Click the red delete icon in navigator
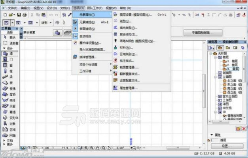 (x=244, y=129)
